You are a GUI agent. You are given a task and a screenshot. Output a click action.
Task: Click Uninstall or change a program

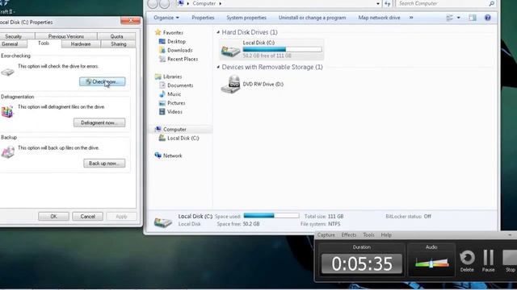click(313, 18)
